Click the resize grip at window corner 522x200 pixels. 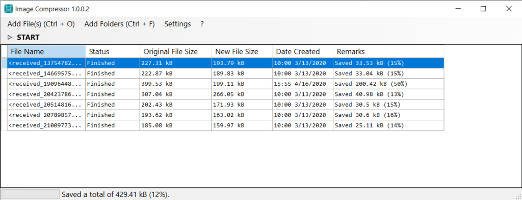518,196
